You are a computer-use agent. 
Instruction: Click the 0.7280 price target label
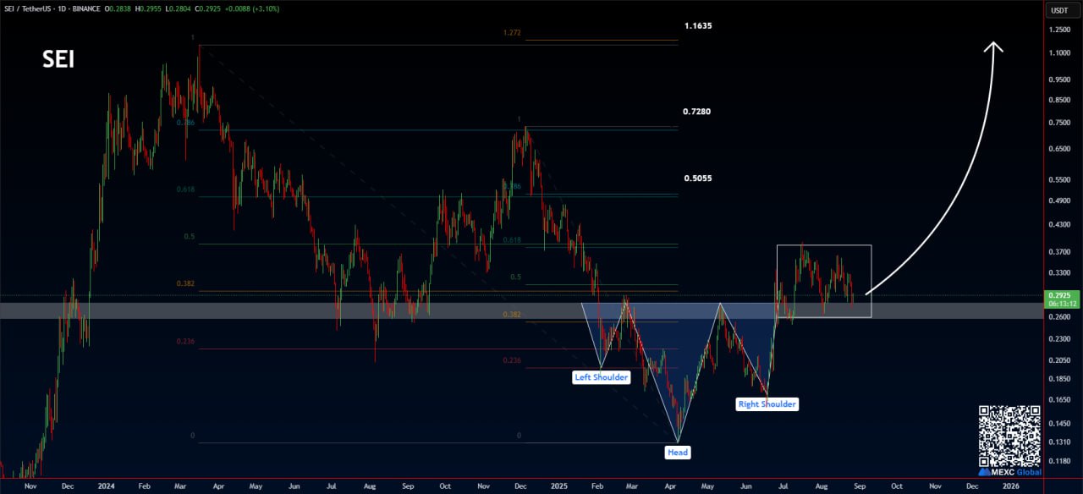(x=699, y=112)
